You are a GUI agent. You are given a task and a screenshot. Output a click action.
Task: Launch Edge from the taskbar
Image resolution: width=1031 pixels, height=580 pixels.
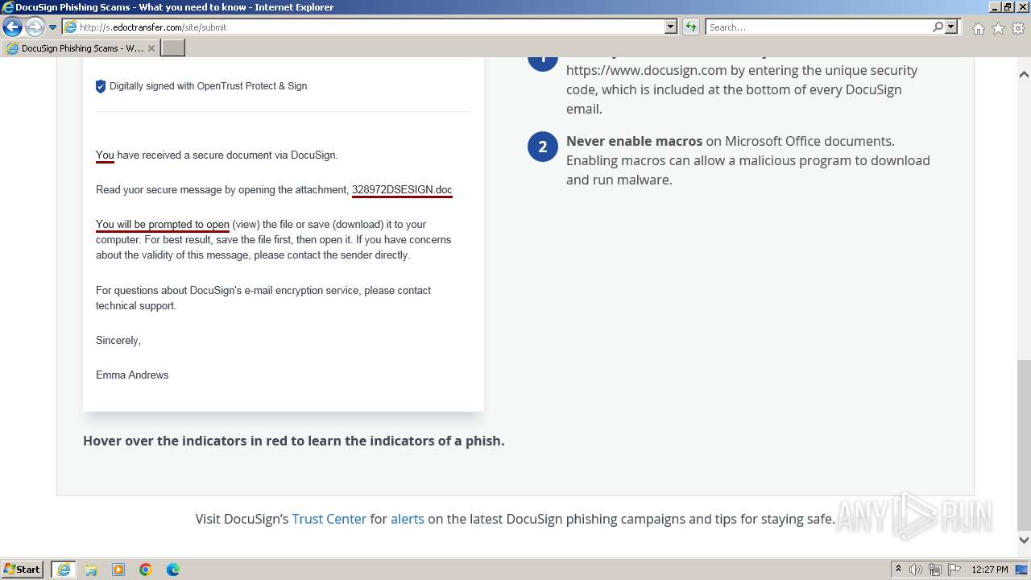[173, 570]
